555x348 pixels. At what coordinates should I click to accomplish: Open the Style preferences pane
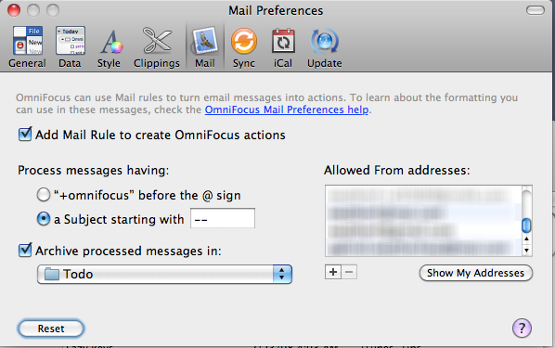(x=110, y=47)
